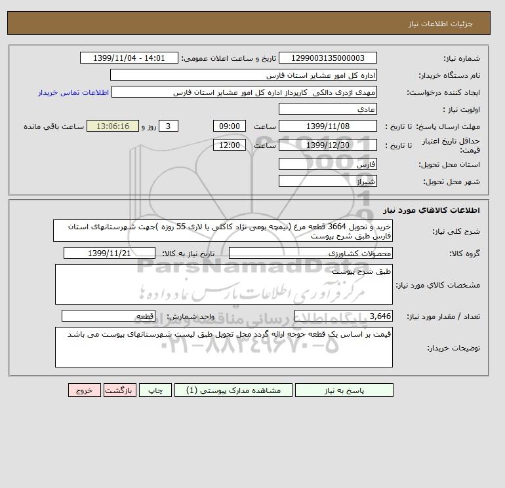Click the شهر محل تحویل label
The height and width of the screenshot is (488, 505).
coord(451,181)
